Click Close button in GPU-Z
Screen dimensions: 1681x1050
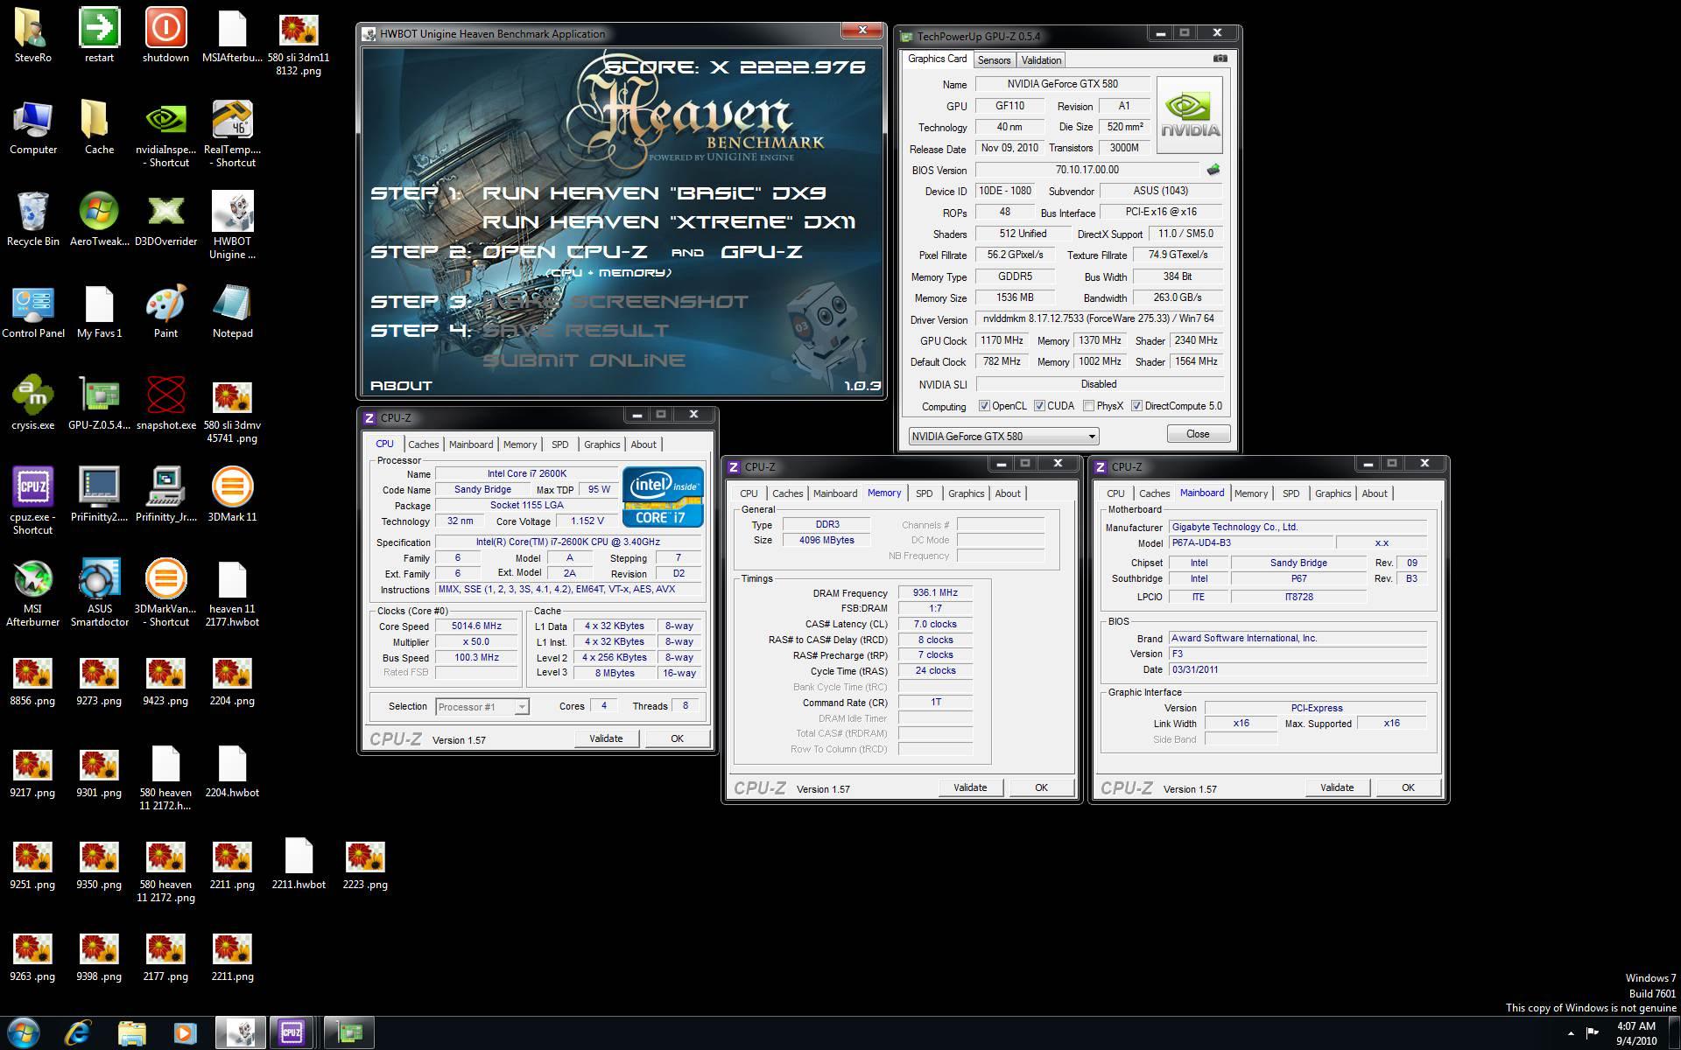tap(1198, 434)
